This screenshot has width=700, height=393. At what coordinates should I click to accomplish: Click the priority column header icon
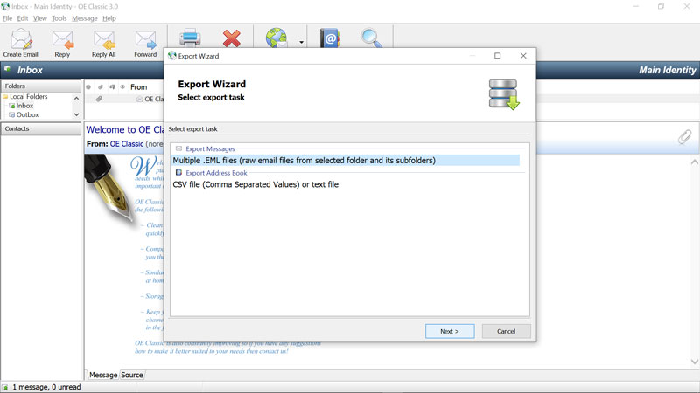(x=88, y=86)
